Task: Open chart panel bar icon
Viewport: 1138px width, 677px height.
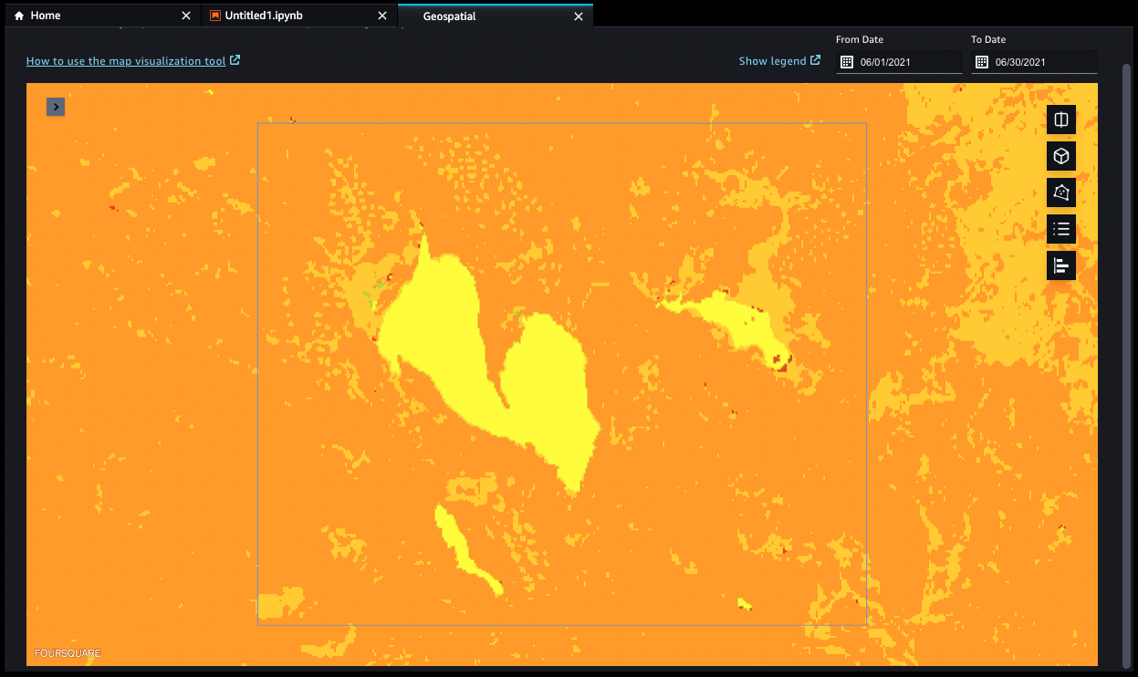Action: pos(1061,266)
